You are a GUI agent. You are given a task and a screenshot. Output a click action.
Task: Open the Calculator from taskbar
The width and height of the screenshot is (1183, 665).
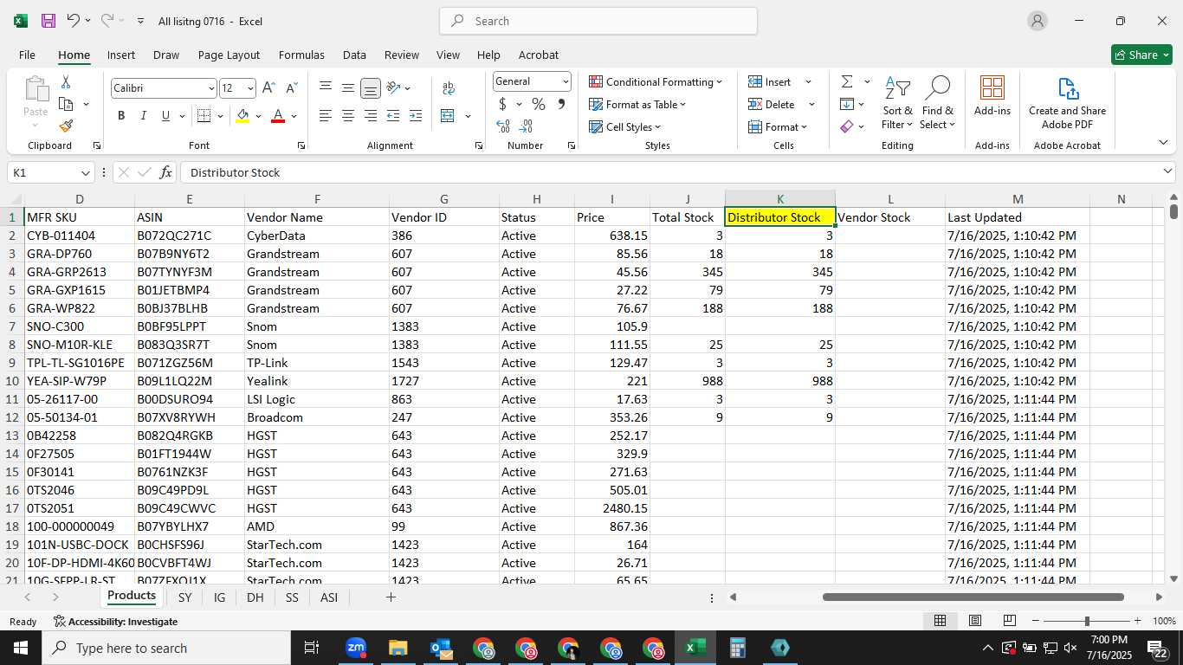[x=737, y=648]
